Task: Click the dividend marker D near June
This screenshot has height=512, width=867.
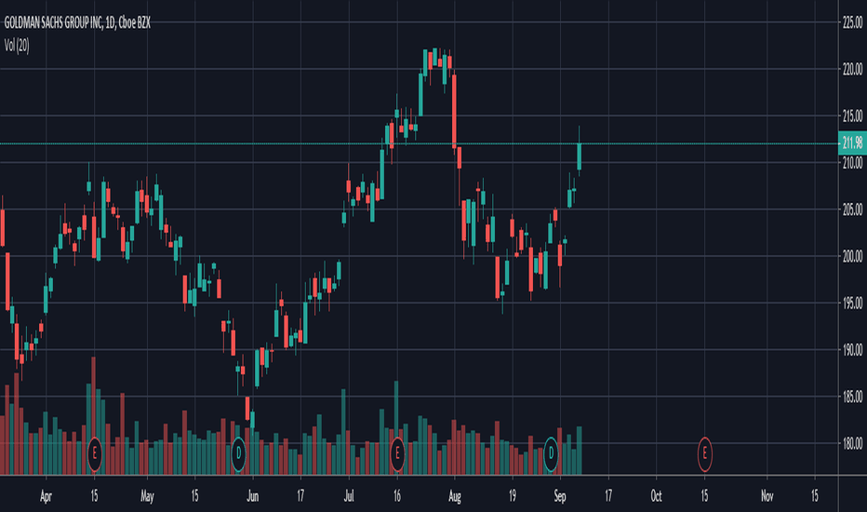Action: pyautogui.click(x=238, y=454)
